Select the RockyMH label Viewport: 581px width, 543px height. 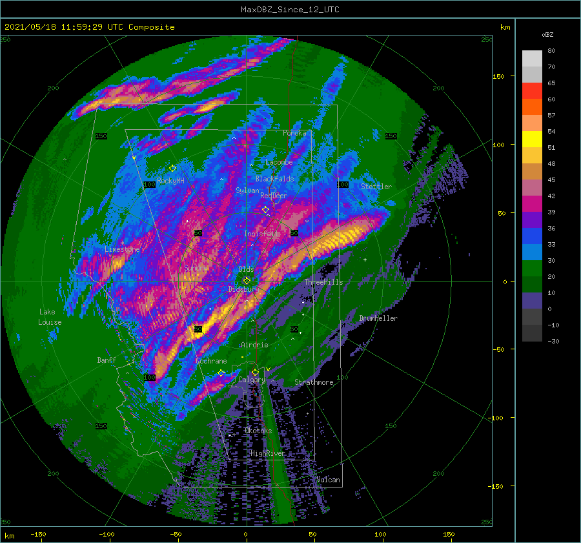[170, 181]
